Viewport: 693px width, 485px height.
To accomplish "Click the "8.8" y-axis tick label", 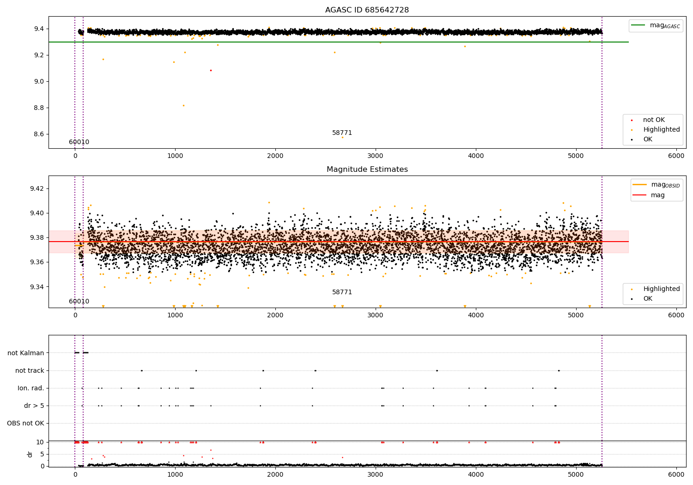I will tap(39, 108).
